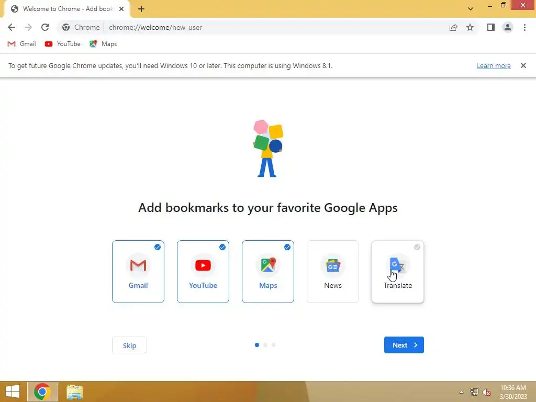The image size is (536, 402).
Task: Select the Welcome to Chrome tab
Action: coord(67,9)
